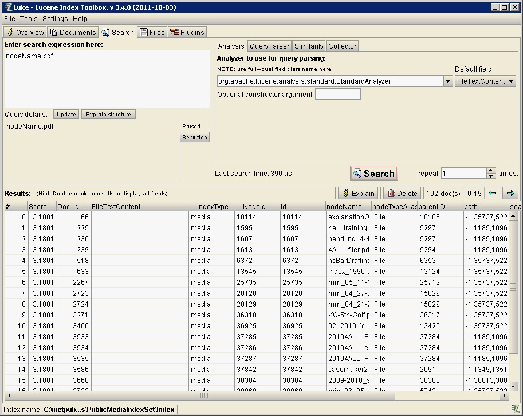Select the row named casemaker2-
The height and width of the screenshot is (416, 523).
pos(257,369)
